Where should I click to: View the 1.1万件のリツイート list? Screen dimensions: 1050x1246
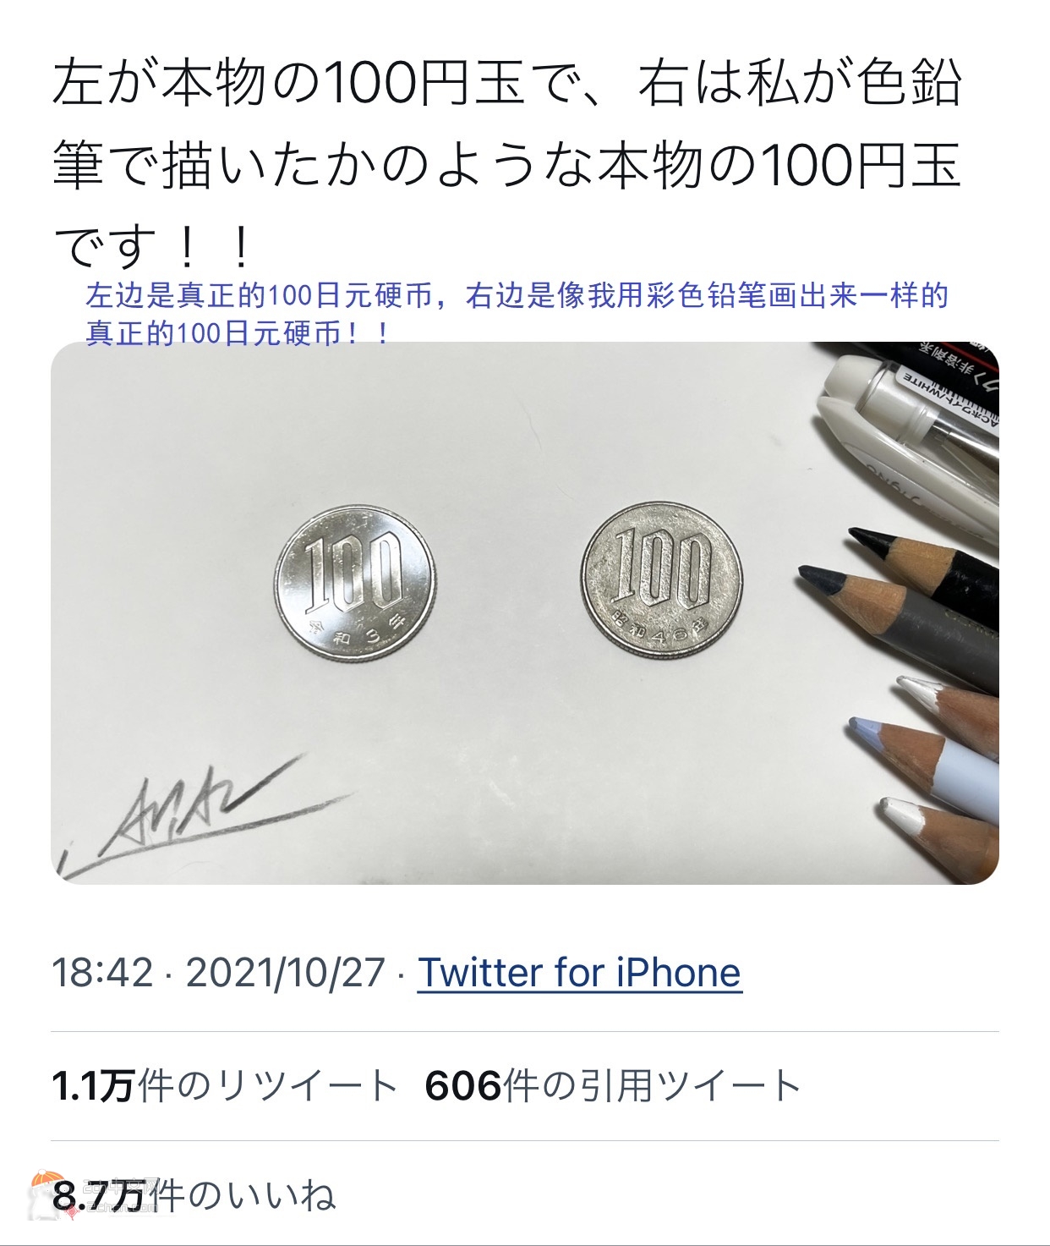click(x=224, y=1086)
